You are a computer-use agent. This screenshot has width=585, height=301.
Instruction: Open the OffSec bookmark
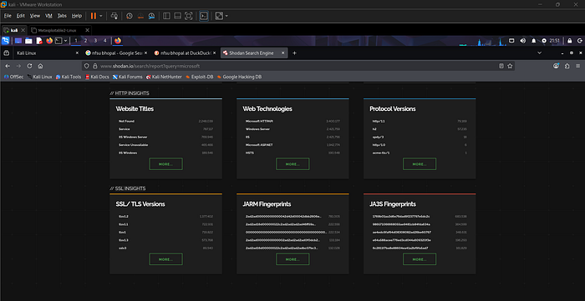click(14, 77)
